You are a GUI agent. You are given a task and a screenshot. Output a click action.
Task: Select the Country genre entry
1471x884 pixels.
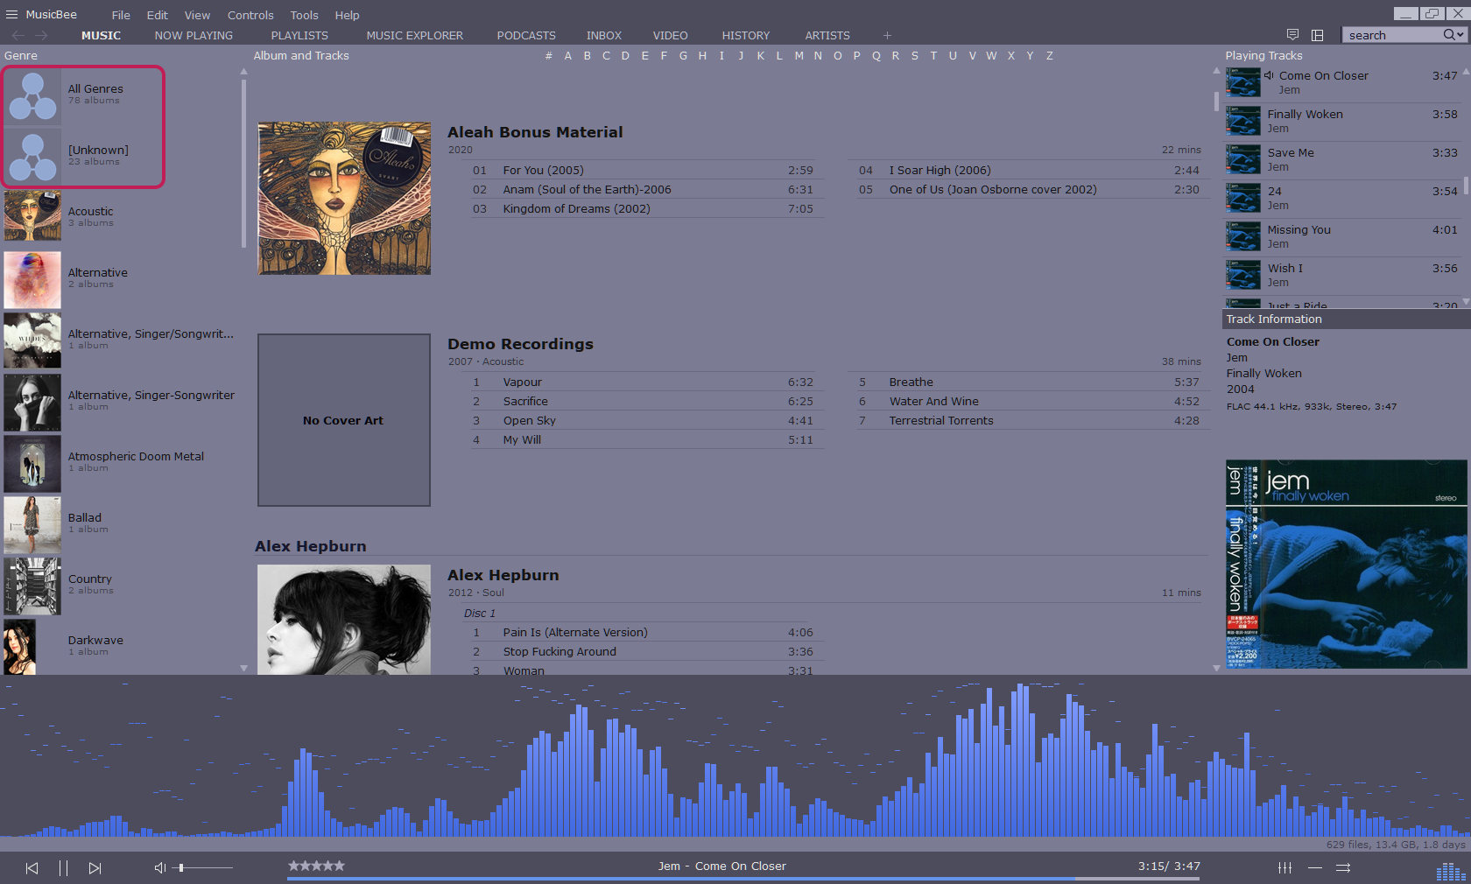[x=119, y=584]
